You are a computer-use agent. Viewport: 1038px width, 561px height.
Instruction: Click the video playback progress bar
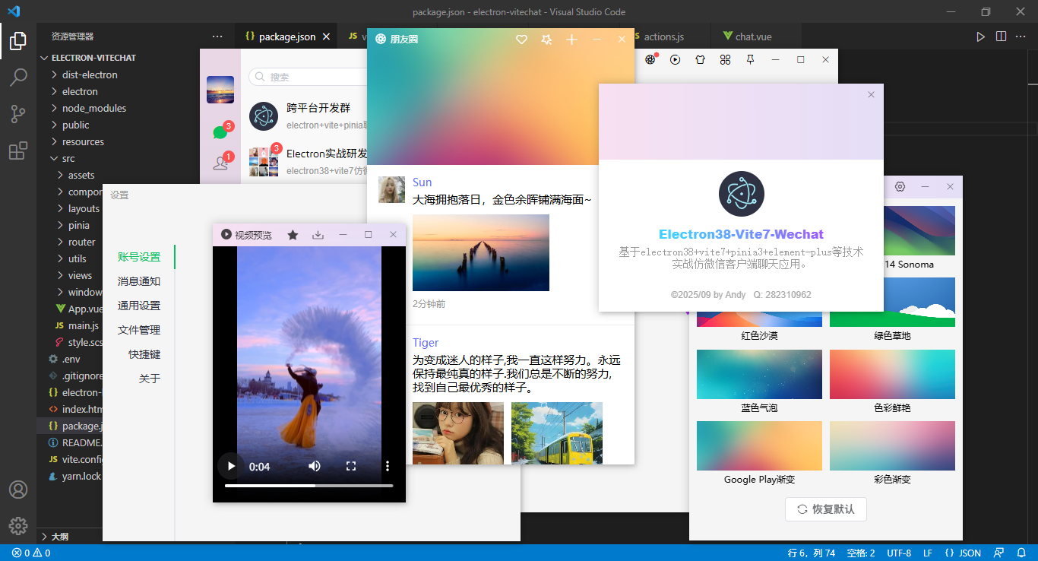(x=309, y=484)
